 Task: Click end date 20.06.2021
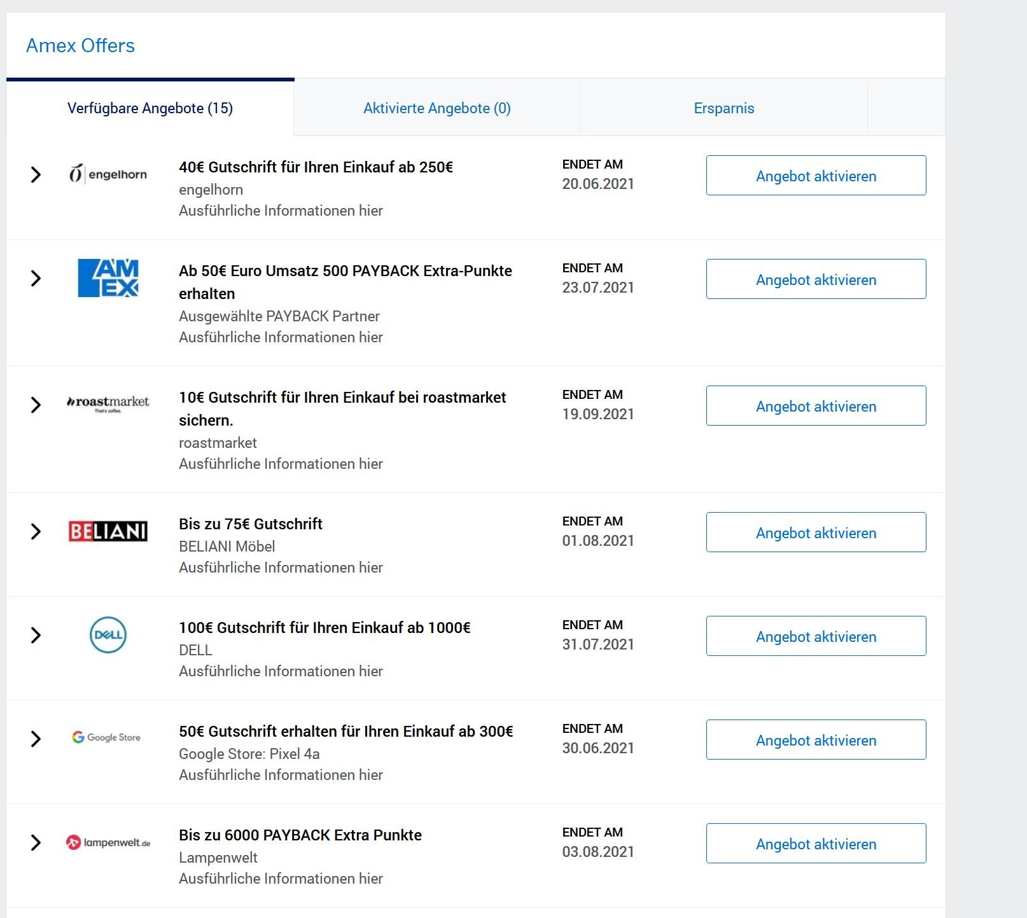[x=598, y=184]
